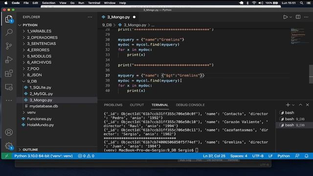The height and width of the screenshot is (176, 313).
Task: Open the Apple menu
Action: (x=6, y=3)
